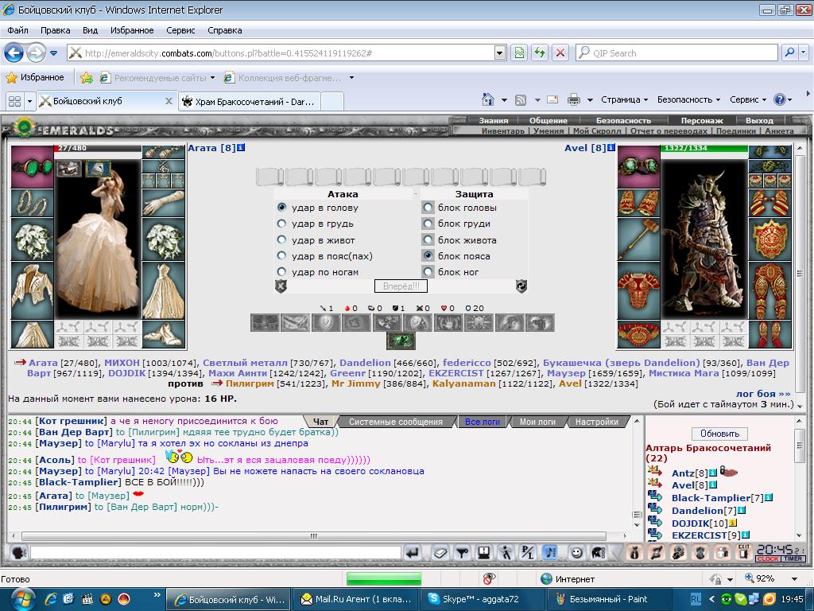
Task: Open the лог боя link
Action: pos(762,394)
